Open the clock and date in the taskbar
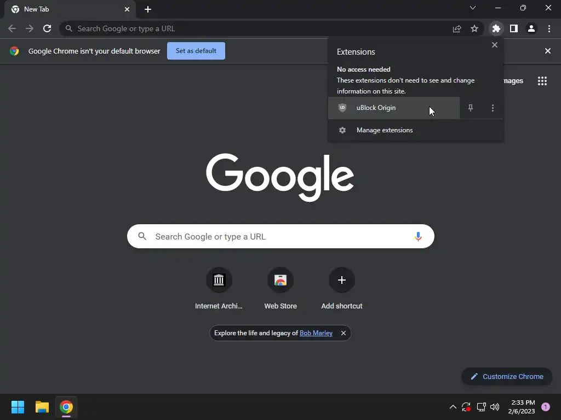Screen dimensions: 561x420 click(522, 407)
